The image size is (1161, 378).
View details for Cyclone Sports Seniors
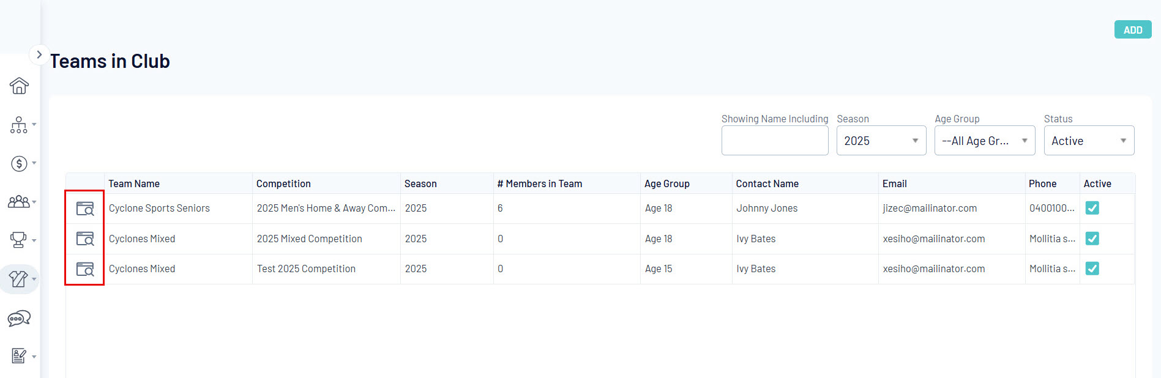coord(85,209)
